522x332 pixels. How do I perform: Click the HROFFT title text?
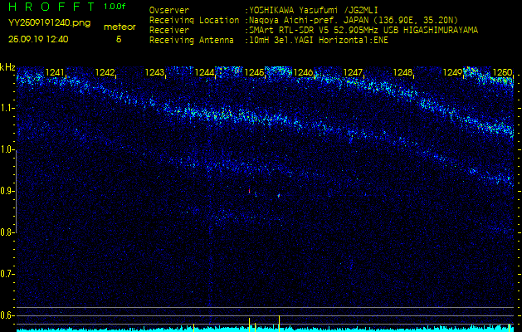click(x=51, y=7)
